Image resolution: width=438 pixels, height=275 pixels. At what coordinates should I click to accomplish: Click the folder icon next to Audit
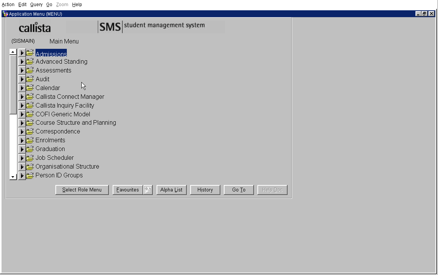30,79
